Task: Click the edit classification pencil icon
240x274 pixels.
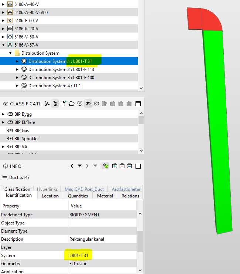Action: coord(104,104)
